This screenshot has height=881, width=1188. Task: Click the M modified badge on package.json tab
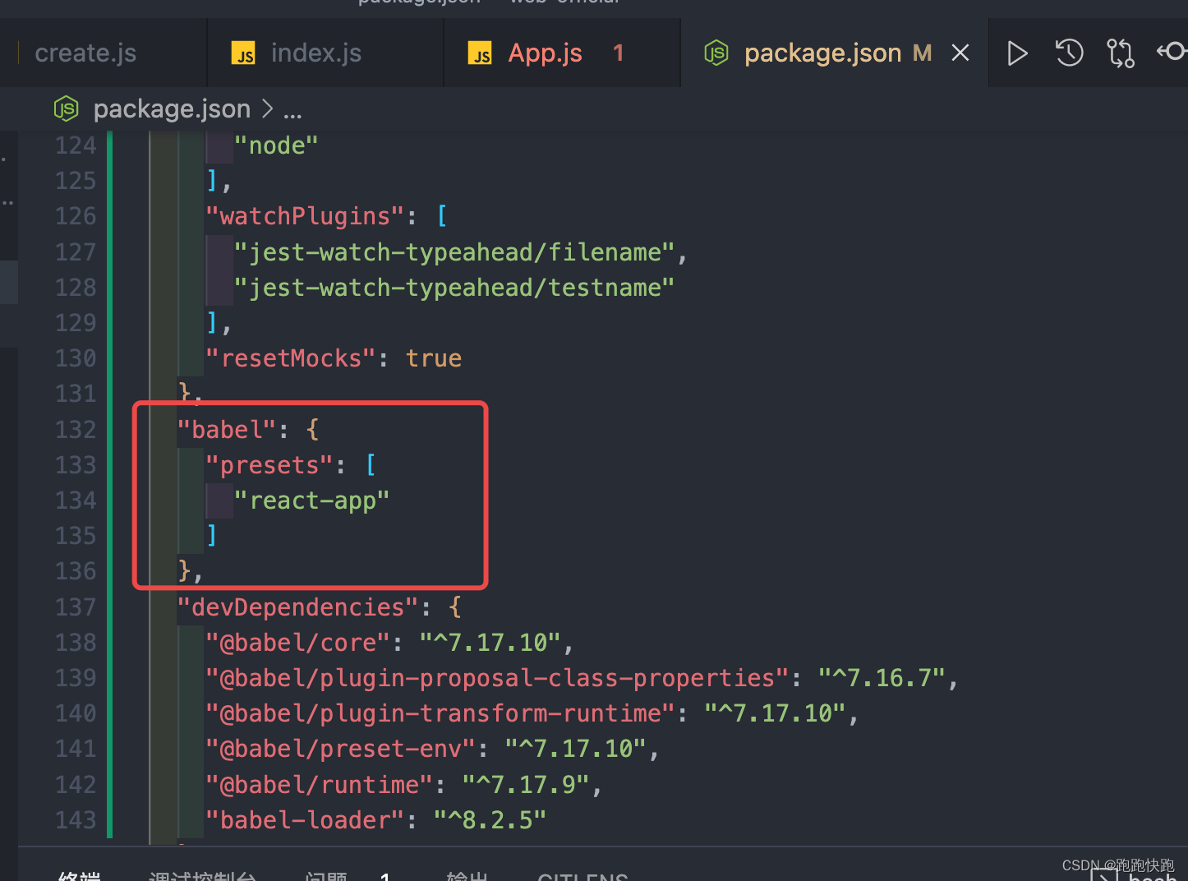click(922, 53)
